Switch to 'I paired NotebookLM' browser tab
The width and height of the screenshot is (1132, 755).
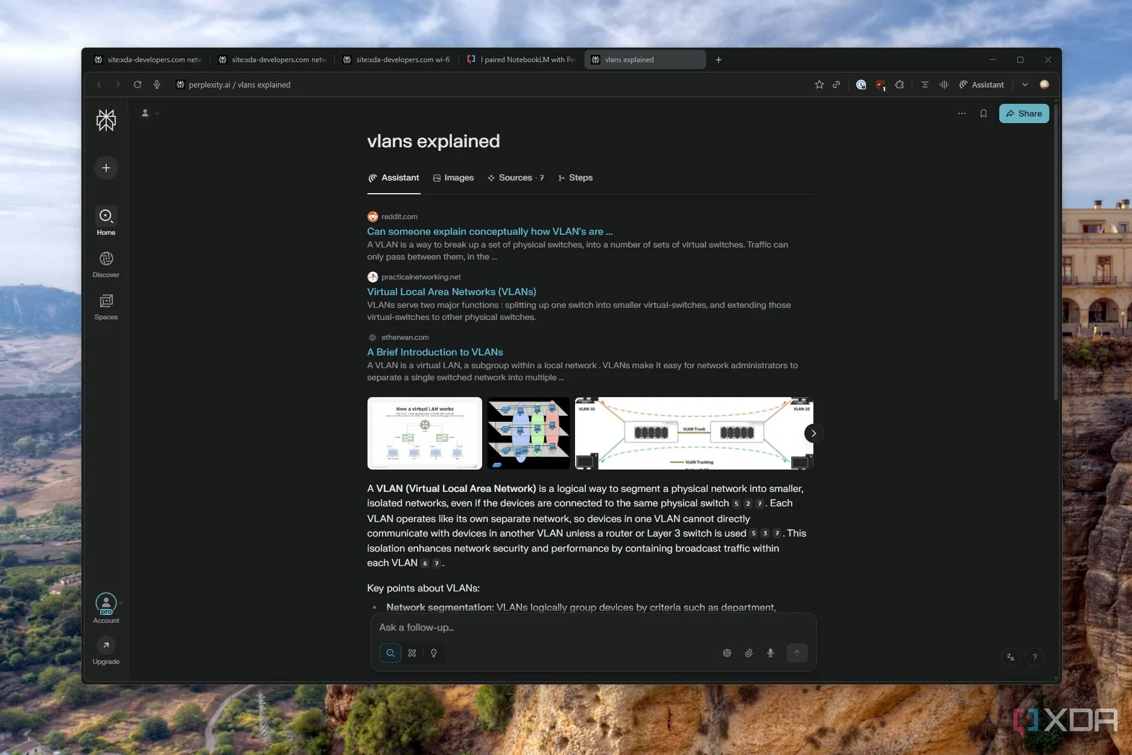point(522,60)
